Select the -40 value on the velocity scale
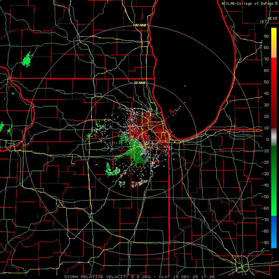 pyautogui.click(x=265, y=185)
